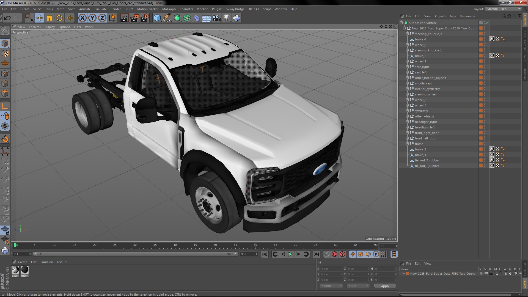The width and height of the screenshot is (528, 297).
Task: Expand the steering_knuckle_2 tree item
Action: pos(408,34)
